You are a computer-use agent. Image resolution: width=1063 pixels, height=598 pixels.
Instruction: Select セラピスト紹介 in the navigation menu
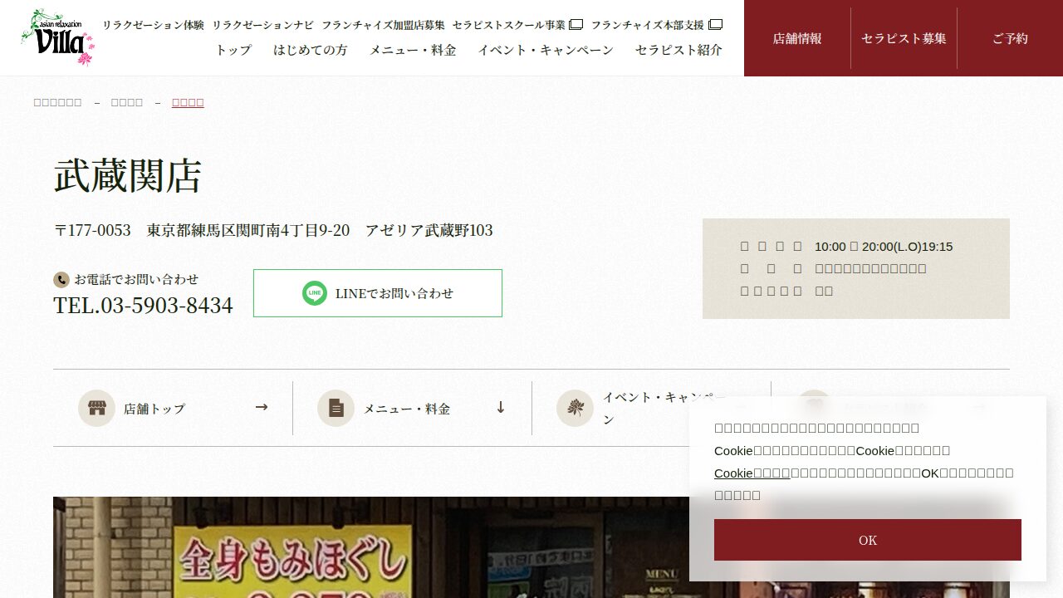tap(678, 50)
